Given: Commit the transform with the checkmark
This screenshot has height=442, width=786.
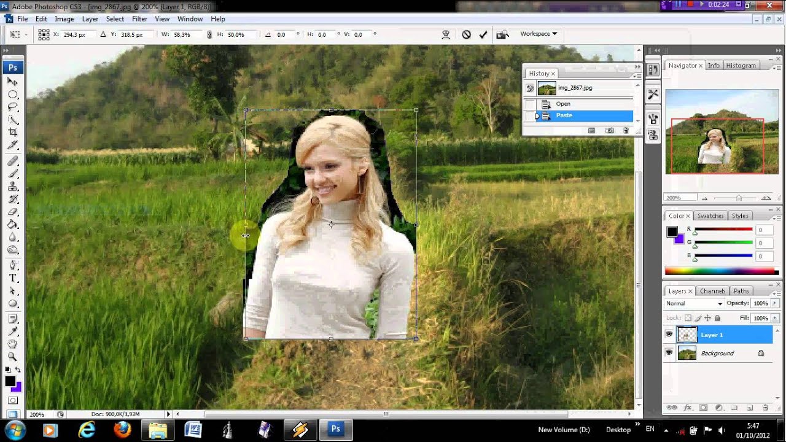Looking at the screenshot, I should click(483, 35).
